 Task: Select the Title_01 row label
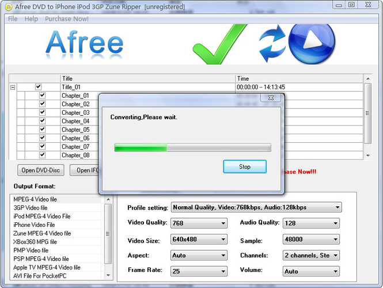(71, 87)
